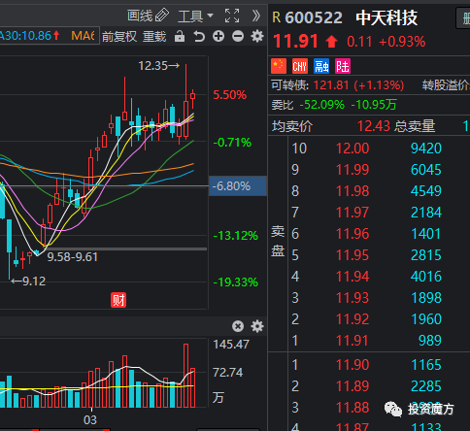Click volume axis value 145.47
This screenshot has height=431, width=470.
coord(231,345)
